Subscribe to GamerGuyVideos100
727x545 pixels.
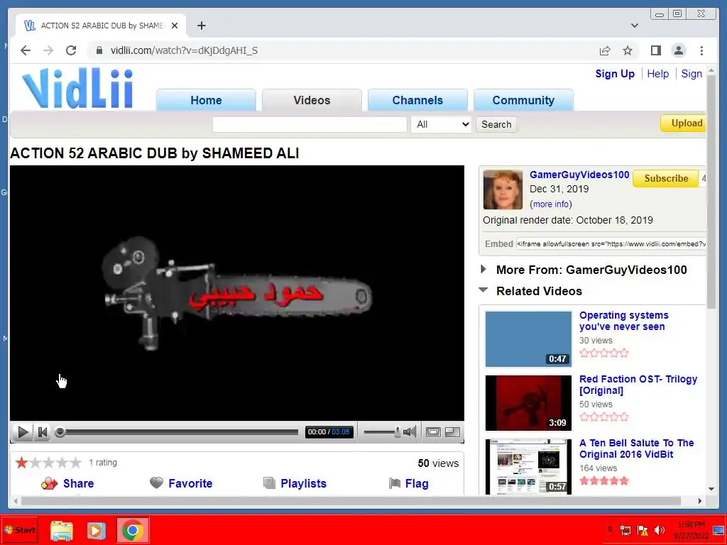tap(666, 178)
